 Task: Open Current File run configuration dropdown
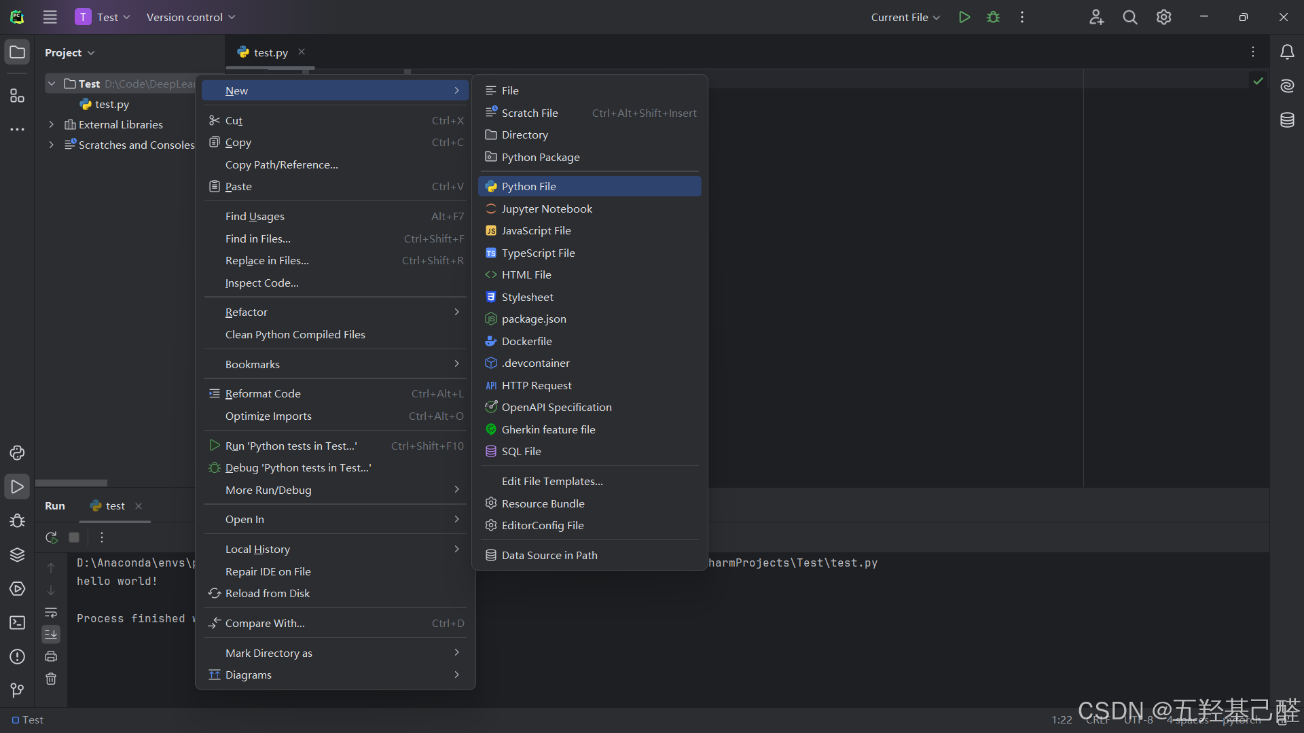(x=905, y=17)
